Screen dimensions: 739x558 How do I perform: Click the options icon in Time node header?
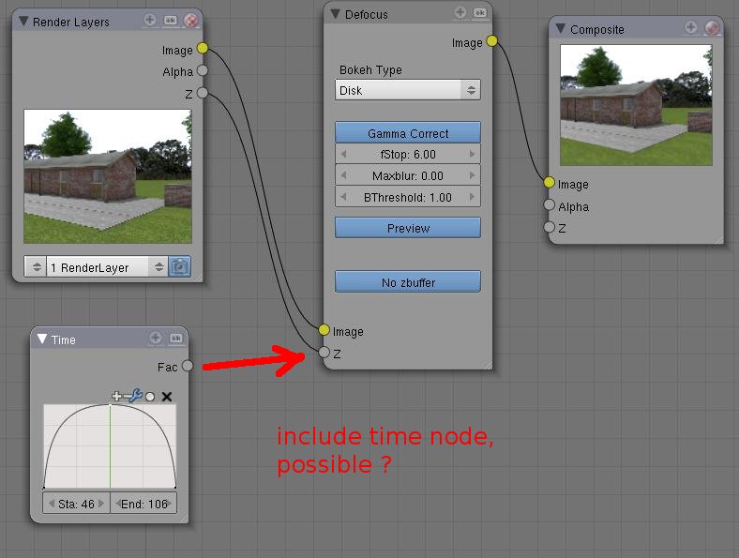pyautogui.click(x=175, y=338)
